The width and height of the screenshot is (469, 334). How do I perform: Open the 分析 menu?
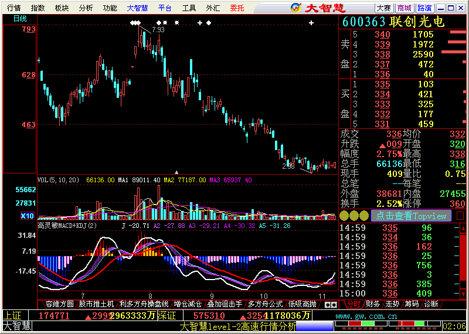tap(86, 8)
